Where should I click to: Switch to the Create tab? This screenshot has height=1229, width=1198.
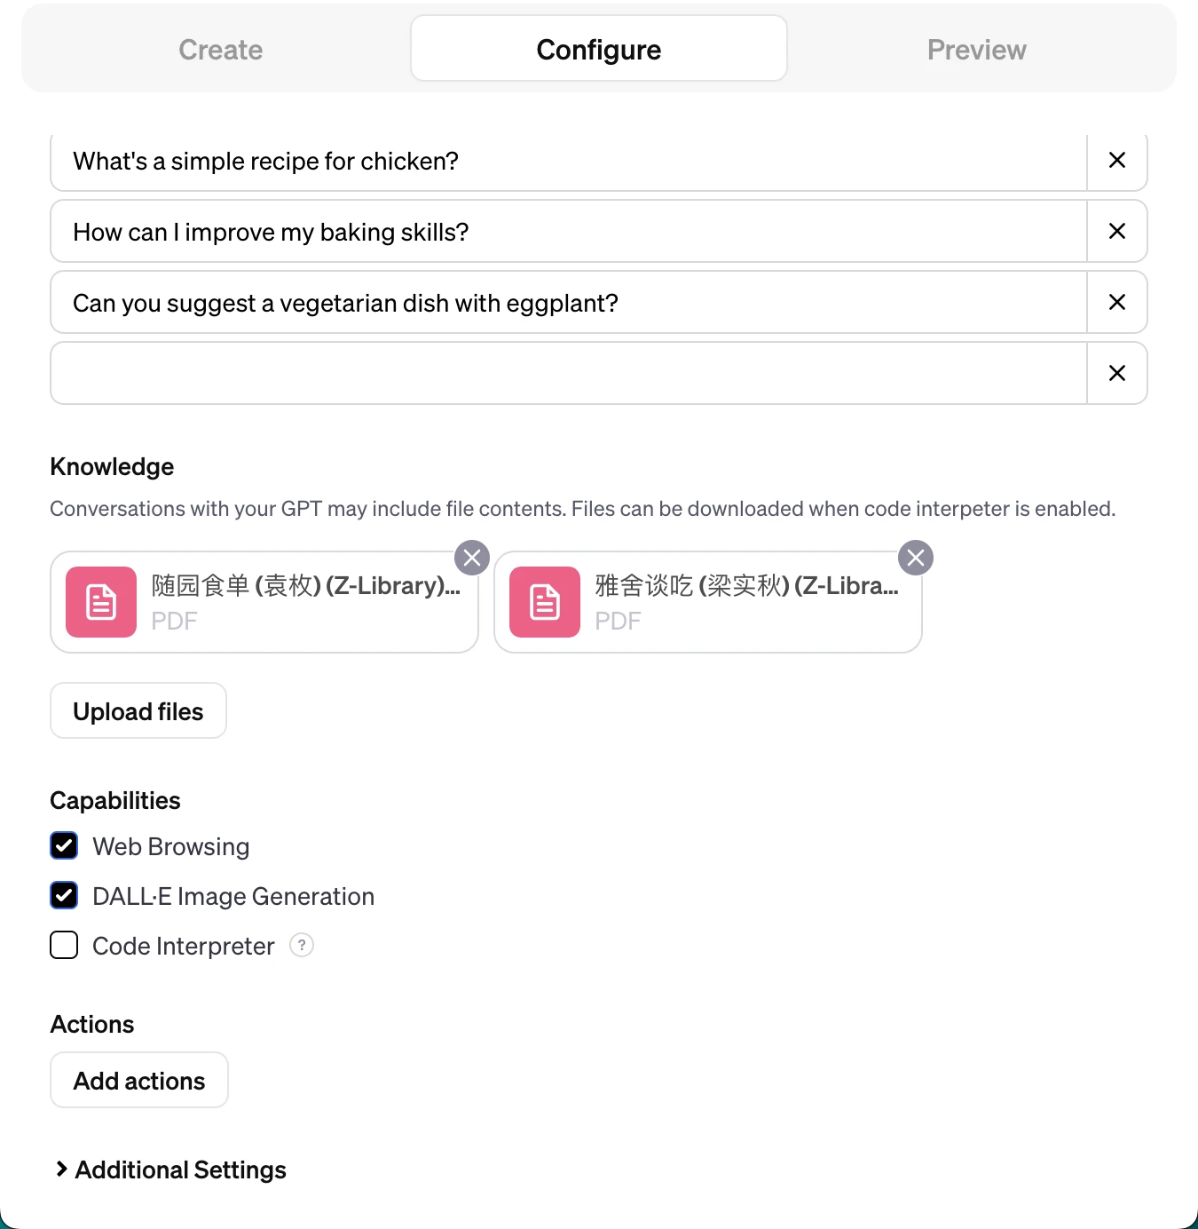tap(221, 50)
